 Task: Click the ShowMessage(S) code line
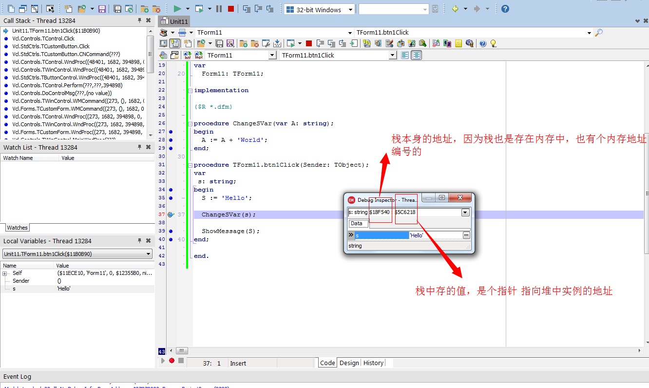coord(230,231)
